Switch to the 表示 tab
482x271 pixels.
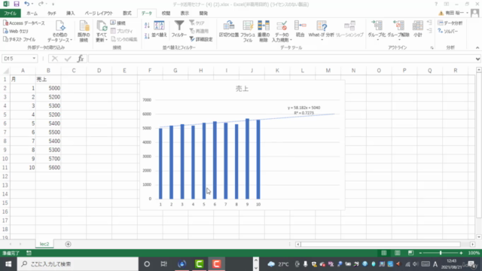[185, 14]
